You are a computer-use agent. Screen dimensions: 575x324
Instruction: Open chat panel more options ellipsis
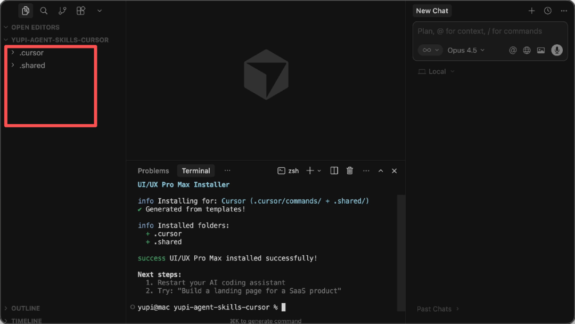point(564,11)
